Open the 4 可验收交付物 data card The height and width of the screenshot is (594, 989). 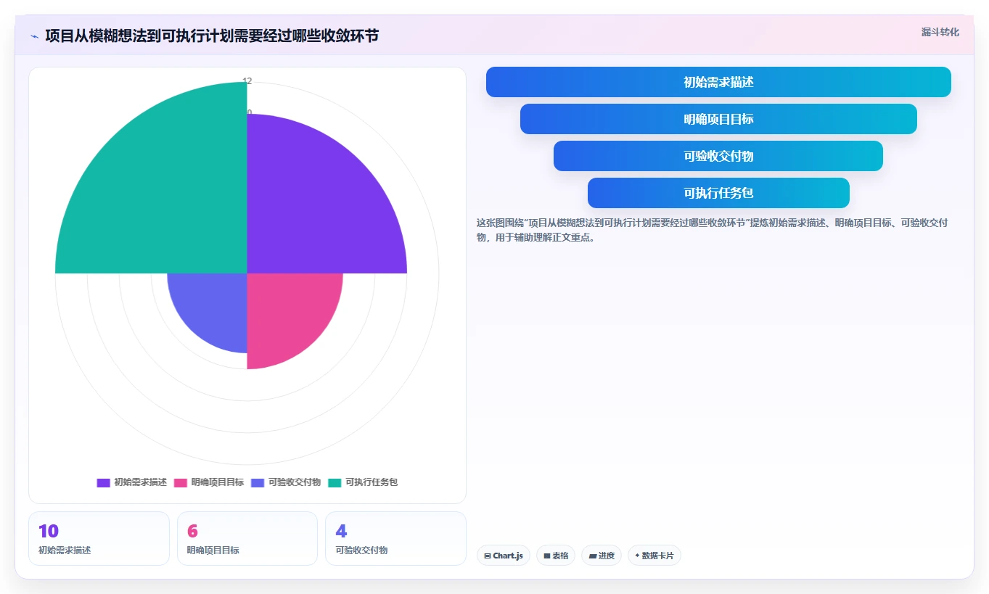[x=396, y=538]
